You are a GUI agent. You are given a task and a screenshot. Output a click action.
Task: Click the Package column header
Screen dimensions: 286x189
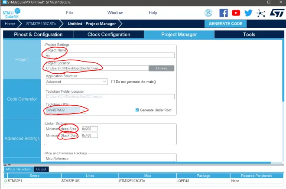[x=203, y=176]
